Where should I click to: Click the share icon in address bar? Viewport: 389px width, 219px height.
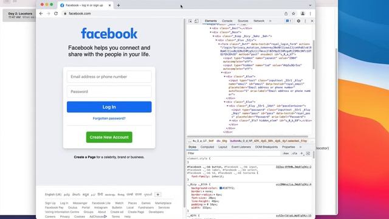[286, 13]
